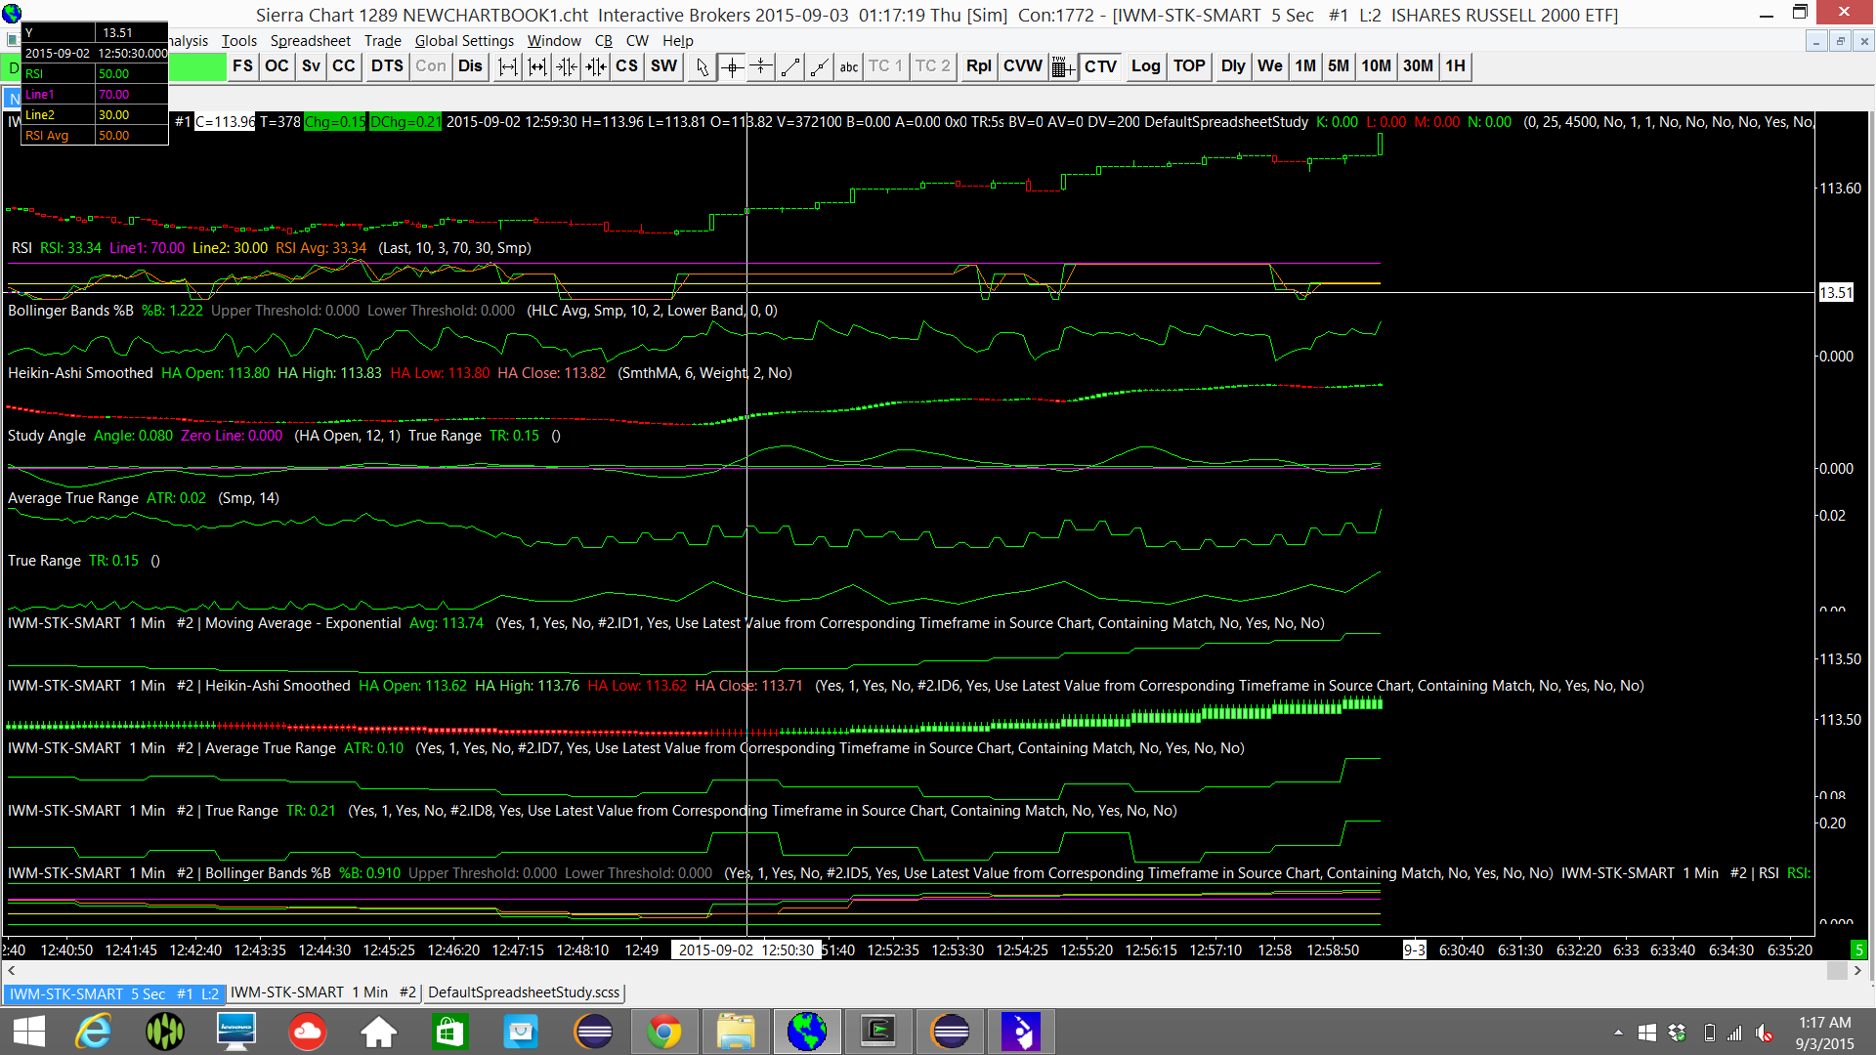The width and height of the screenshot is (1876, 1055).
Task: Toggle the DTS toolbar button
Action: 387,66
